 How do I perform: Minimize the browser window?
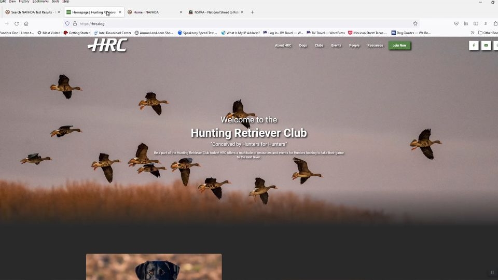480,2
